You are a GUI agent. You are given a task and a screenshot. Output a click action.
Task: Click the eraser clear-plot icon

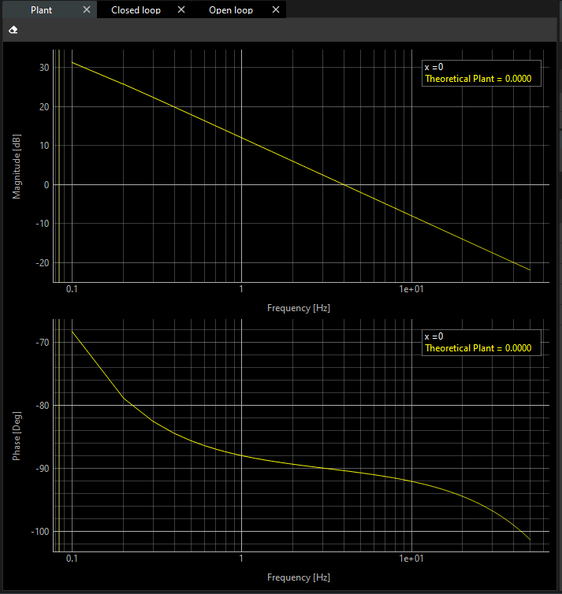(x=13, y=30)
